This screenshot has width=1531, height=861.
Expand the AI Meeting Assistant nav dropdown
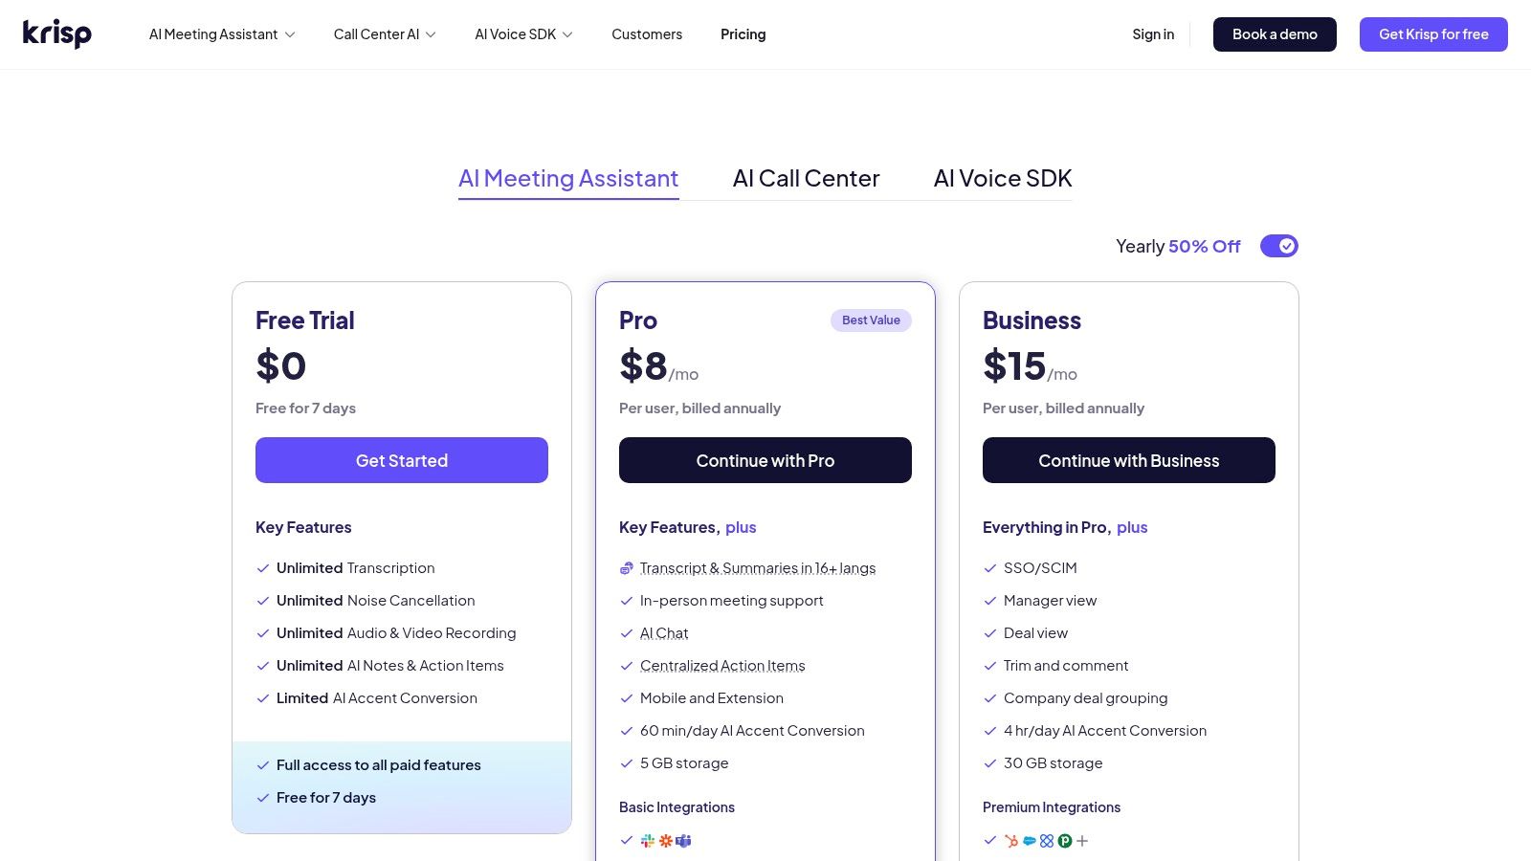pos(222,34)
